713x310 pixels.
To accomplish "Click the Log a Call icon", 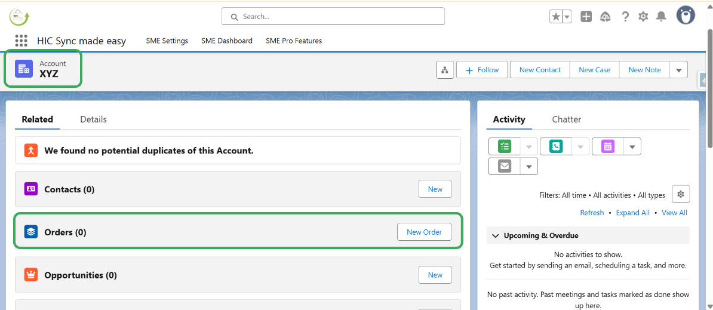I will click(556, 146).
